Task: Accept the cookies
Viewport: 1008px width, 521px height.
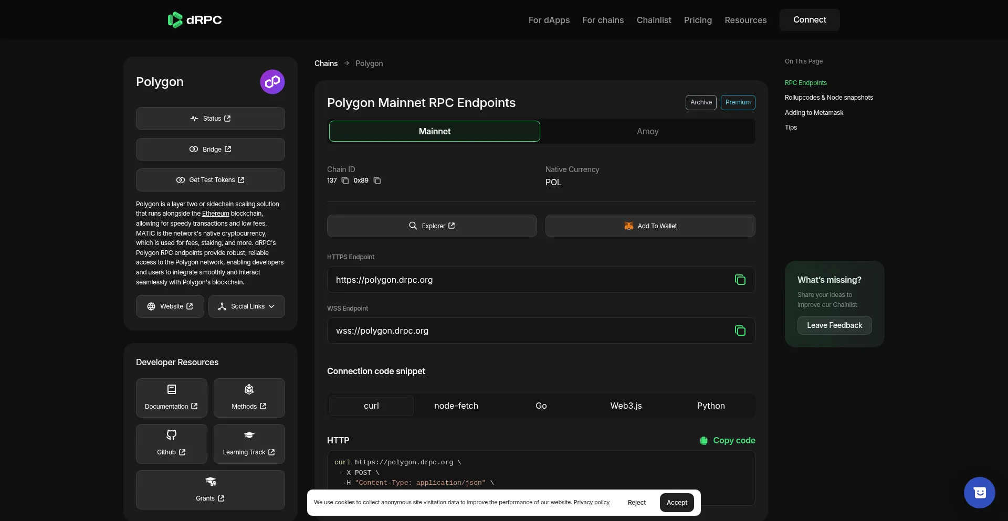Action: 677,503
